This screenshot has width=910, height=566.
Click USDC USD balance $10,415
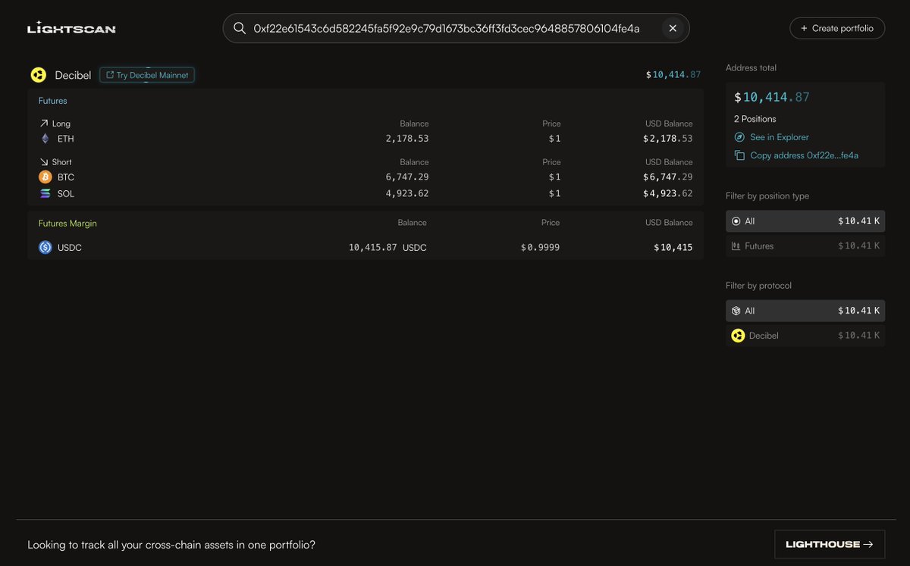pyautogui.click(x=673, y=247)
